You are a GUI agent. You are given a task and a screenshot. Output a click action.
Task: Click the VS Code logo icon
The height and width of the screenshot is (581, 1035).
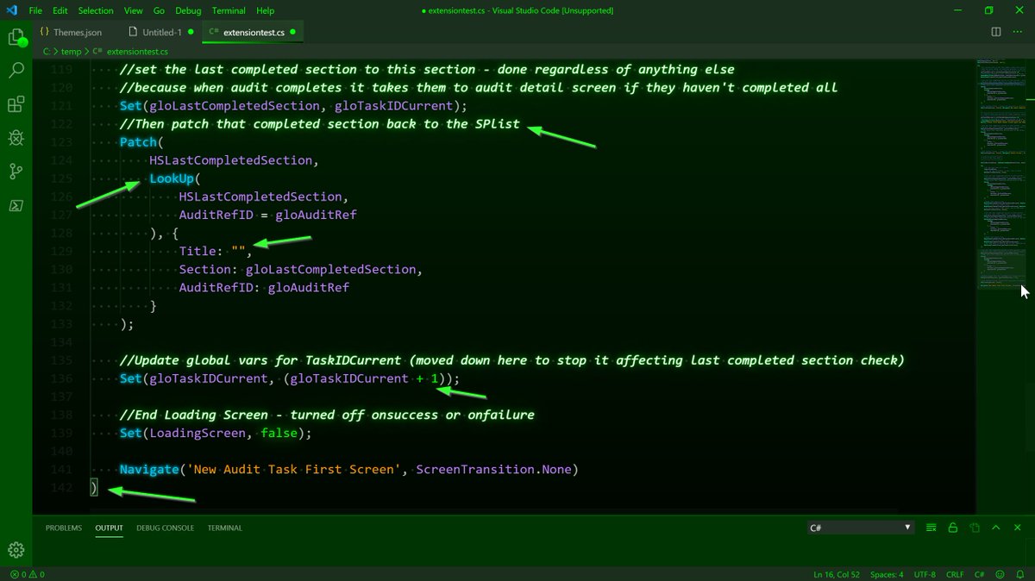pos(11,10)
